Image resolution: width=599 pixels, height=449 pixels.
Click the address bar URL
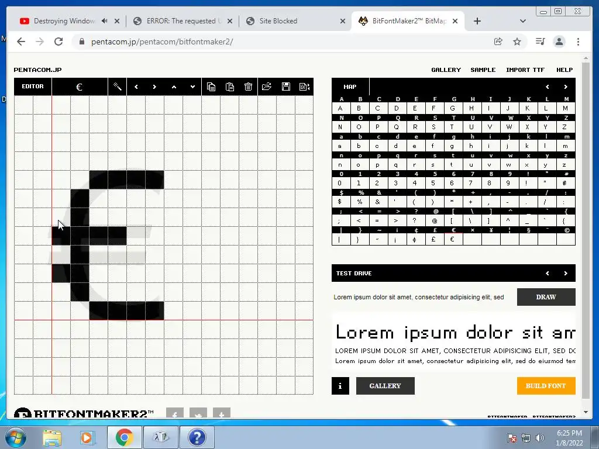point(162,42)
